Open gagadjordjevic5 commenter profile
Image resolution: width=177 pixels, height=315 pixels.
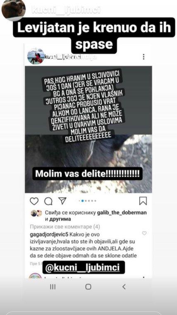(47, 234)
